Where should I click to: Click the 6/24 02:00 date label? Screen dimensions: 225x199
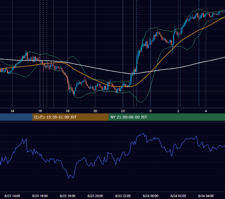click(x=178, y=196)
